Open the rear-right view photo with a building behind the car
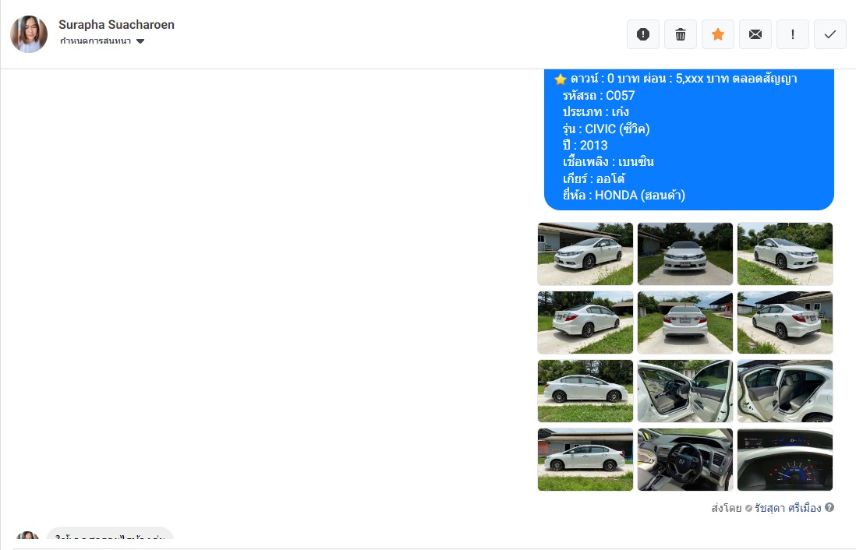856x550 pixels. click(785, 323)
